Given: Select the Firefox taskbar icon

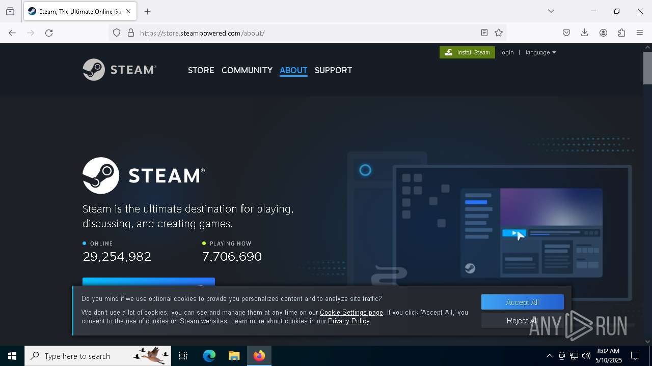Looking at the screenshot, I should tap(259, 356).
